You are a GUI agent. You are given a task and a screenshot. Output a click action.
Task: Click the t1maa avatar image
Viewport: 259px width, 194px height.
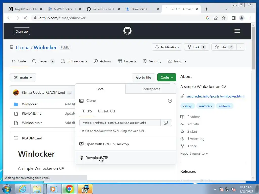tap(16, 92)
